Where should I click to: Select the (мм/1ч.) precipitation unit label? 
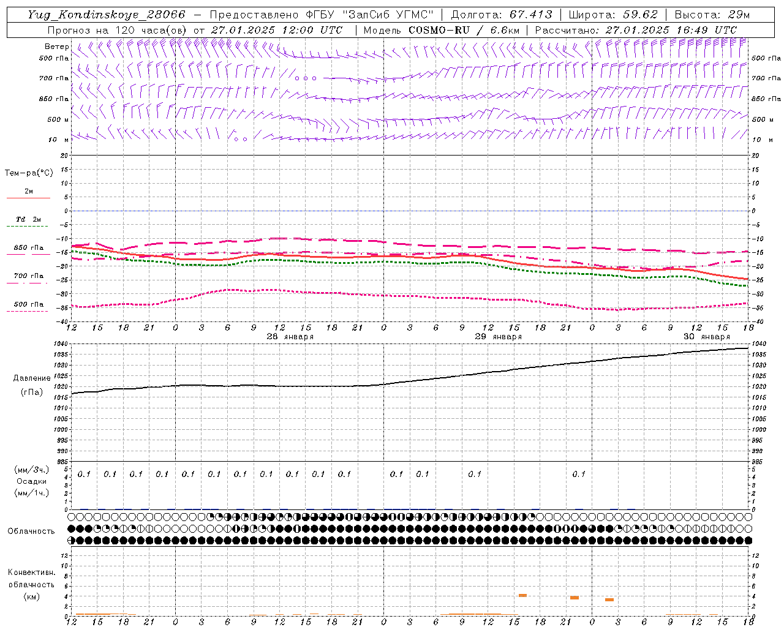32,493
